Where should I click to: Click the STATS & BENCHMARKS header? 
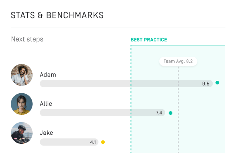coord(57,15)
